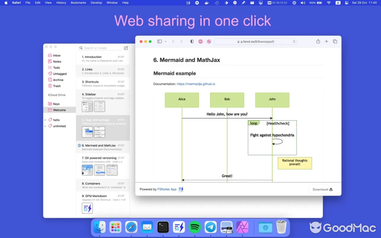
Task: Open Spotify from the Dock
Action: (195, 228)
